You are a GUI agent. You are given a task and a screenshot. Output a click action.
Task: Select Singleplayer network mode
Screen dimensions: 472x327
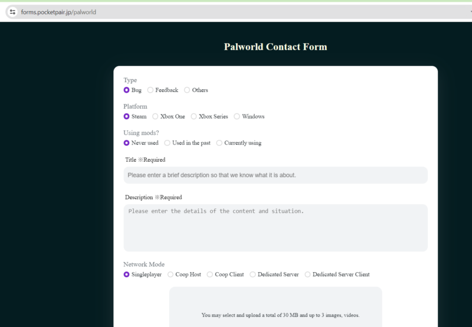point(127,274)
